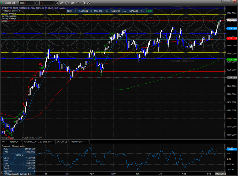Click the 1567.8461 price marker on axis

pos(232,20)
